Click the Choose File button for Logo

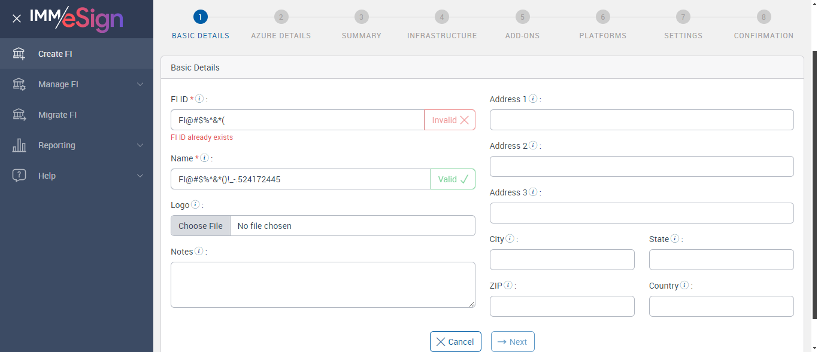pyautogui.click(x=201, y=226)
